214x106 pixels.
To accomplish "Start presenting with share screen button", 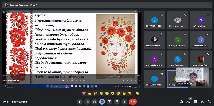I will tap(109, 102).
